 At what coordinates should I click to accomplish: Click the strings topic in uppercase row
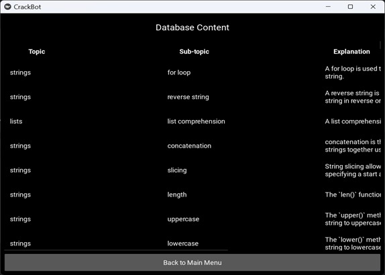click(x=20, y=219)
